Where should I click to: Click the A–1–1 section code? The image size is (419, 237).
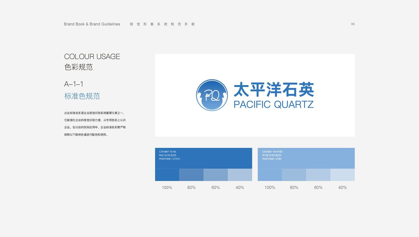[73, 84]
